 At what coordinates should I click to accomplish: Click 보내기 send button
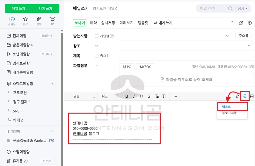click(x=80, y=23)
